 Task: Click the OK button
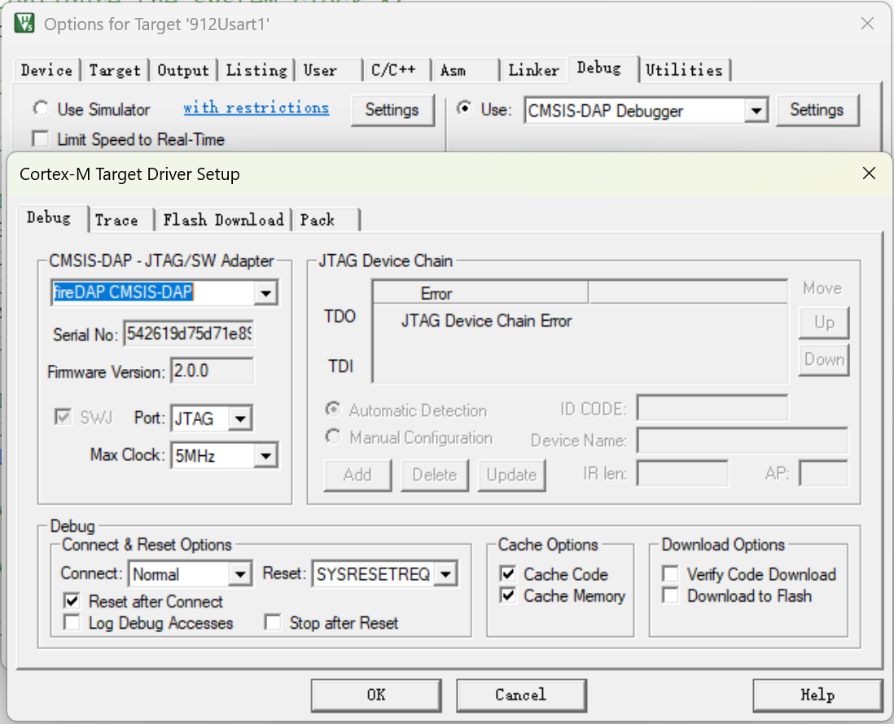point(376,695)
